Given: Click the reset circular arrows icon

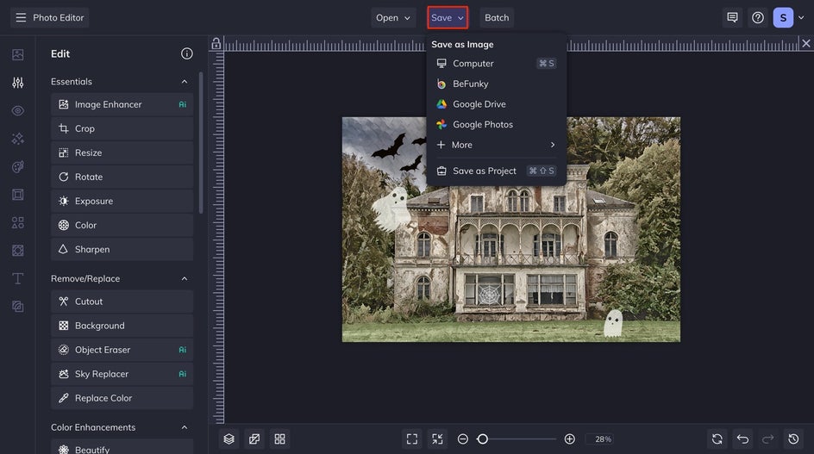Looking at the screenshot, I should point(717,439).
